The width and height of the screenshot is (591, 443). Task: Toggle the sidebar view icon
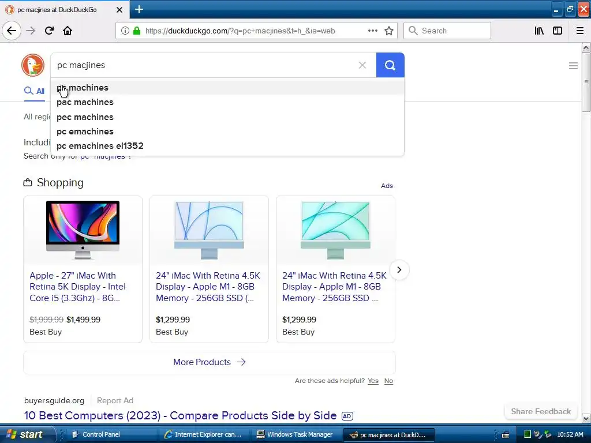pyautogui.click(x=558, y=31)
